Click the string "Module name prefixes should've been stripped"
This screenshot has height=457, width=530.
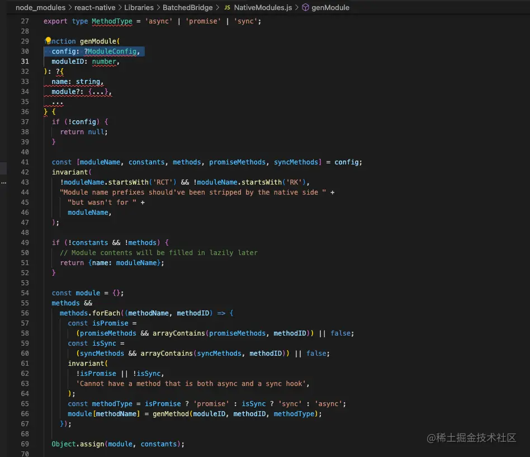[193, 192]
